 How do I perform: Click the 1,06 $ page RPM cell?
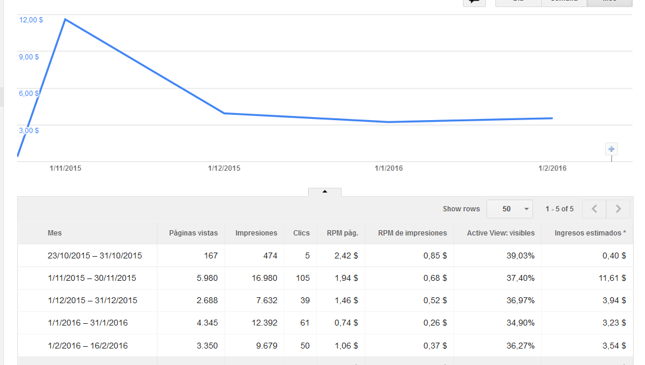click(x=346, y=346)
